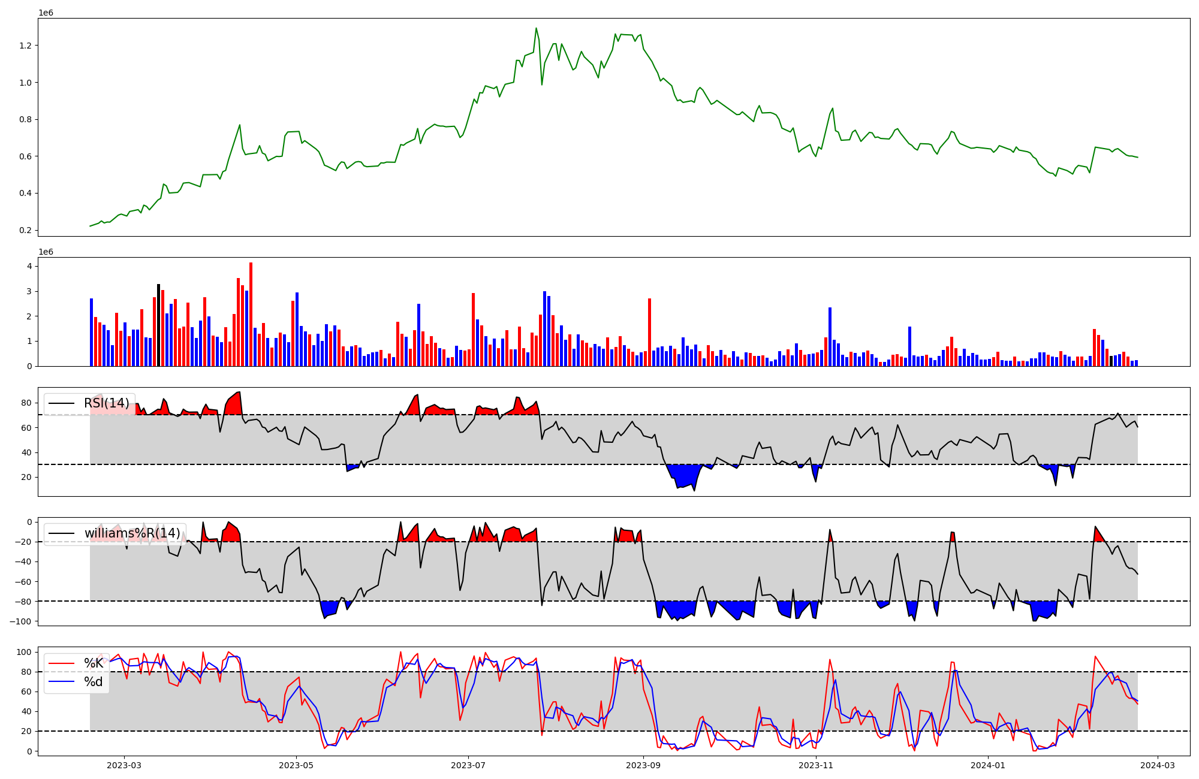Click the red line sample beside %K
The height and width of the screenshot is (779, 1199).
[61, 663]
